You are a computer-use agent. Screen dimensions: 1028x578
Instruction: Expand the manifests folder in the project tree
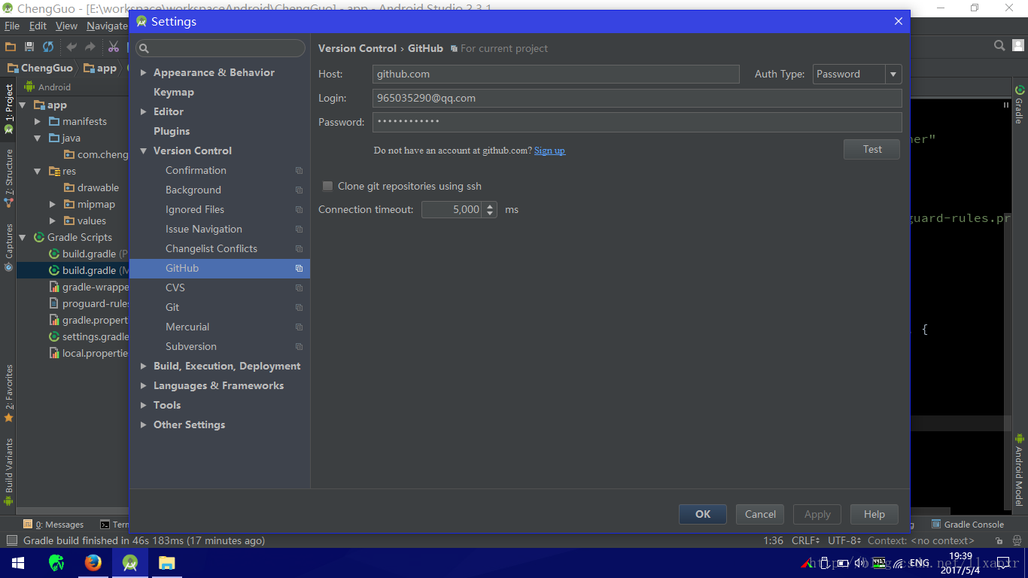click(38, 122)
